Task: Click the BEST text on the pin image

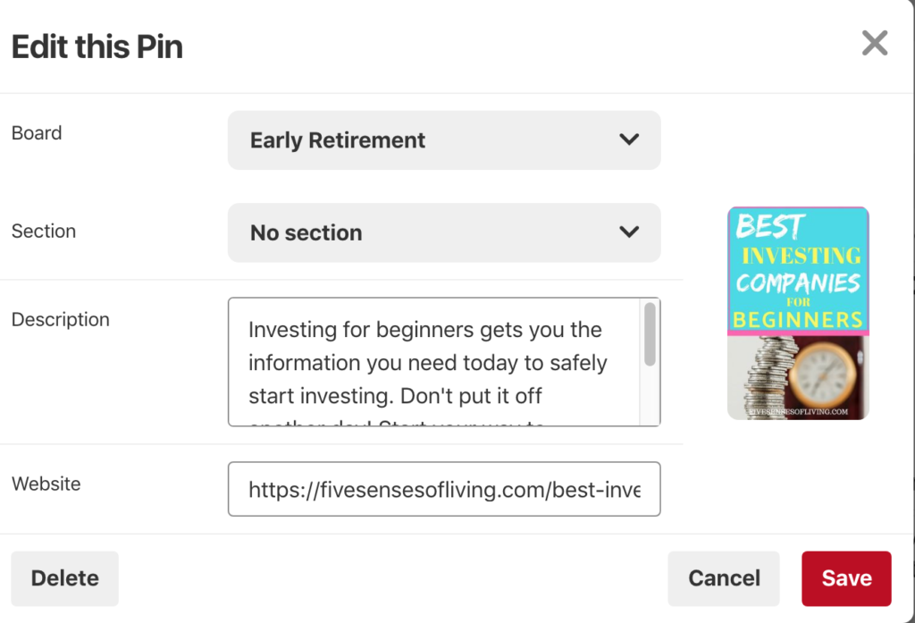Action: coord(770,227)
